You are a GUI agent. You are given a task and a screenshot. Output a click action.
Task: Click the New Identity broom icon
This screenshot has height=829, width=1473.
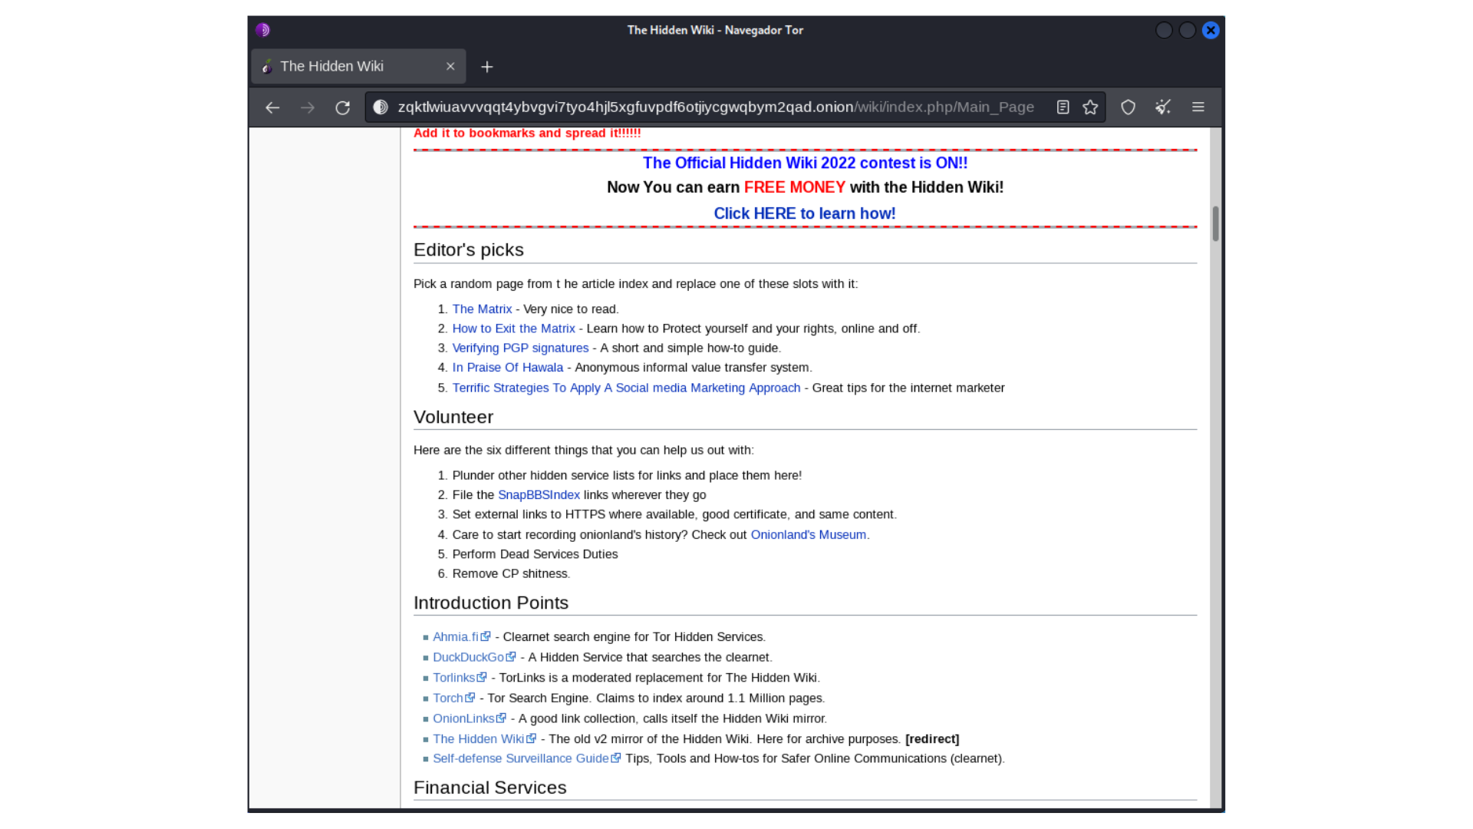(x=1163, y=107)
